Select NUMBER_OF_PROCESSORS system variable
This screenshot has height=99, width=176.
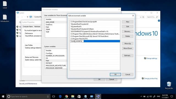(56, 56)
